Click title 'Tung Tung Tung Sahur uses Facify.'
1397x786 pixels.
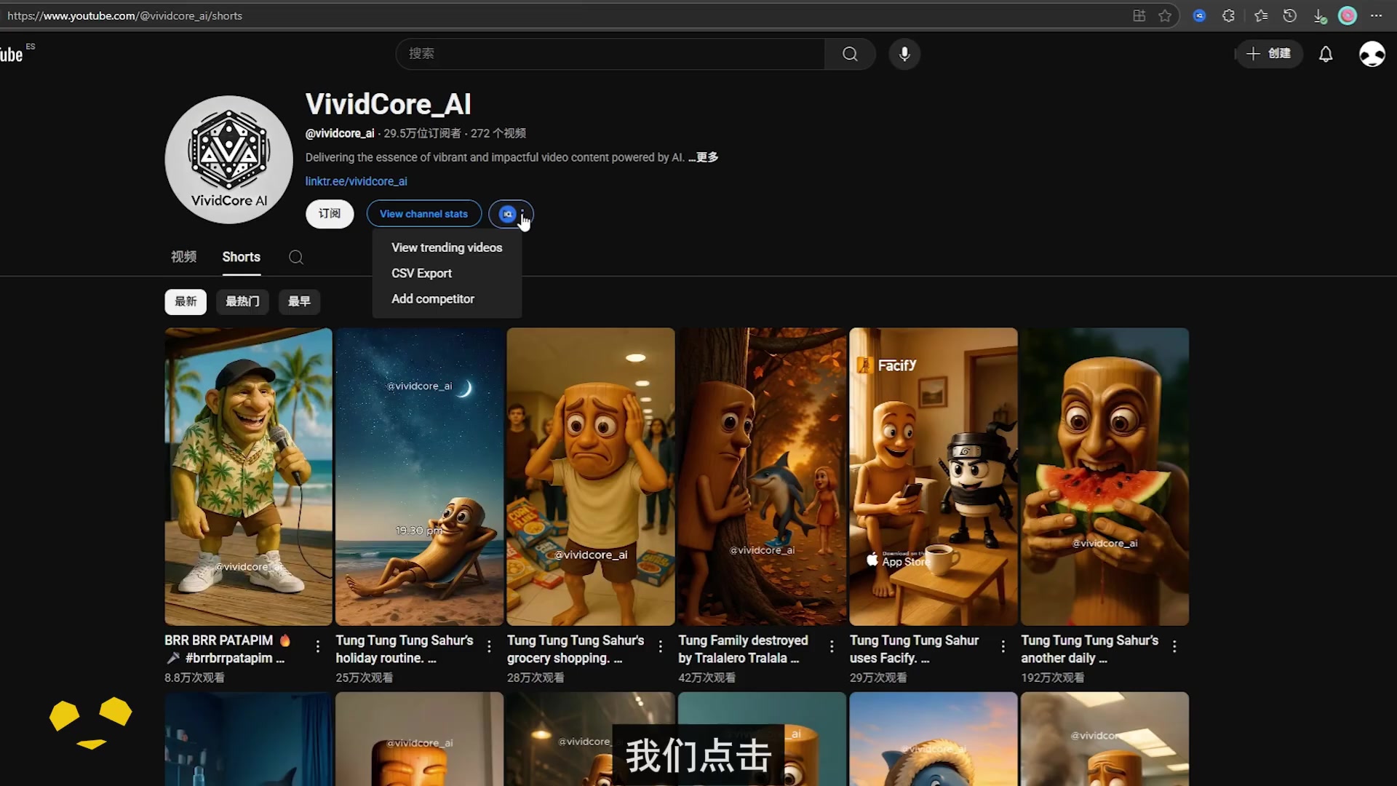click(915, 649)
